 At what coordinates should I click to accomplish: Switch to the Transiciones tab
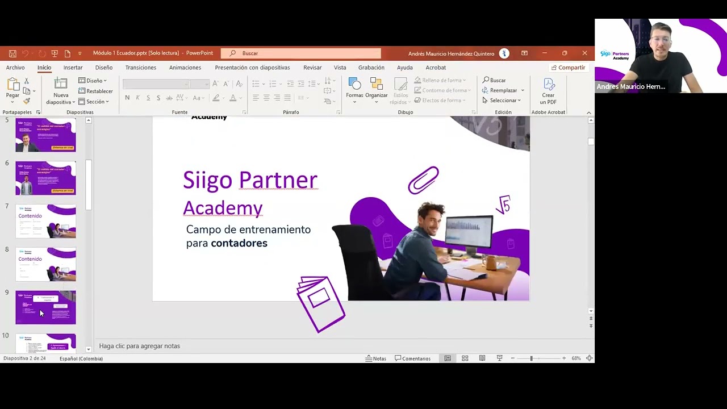[x=141, y=68]
